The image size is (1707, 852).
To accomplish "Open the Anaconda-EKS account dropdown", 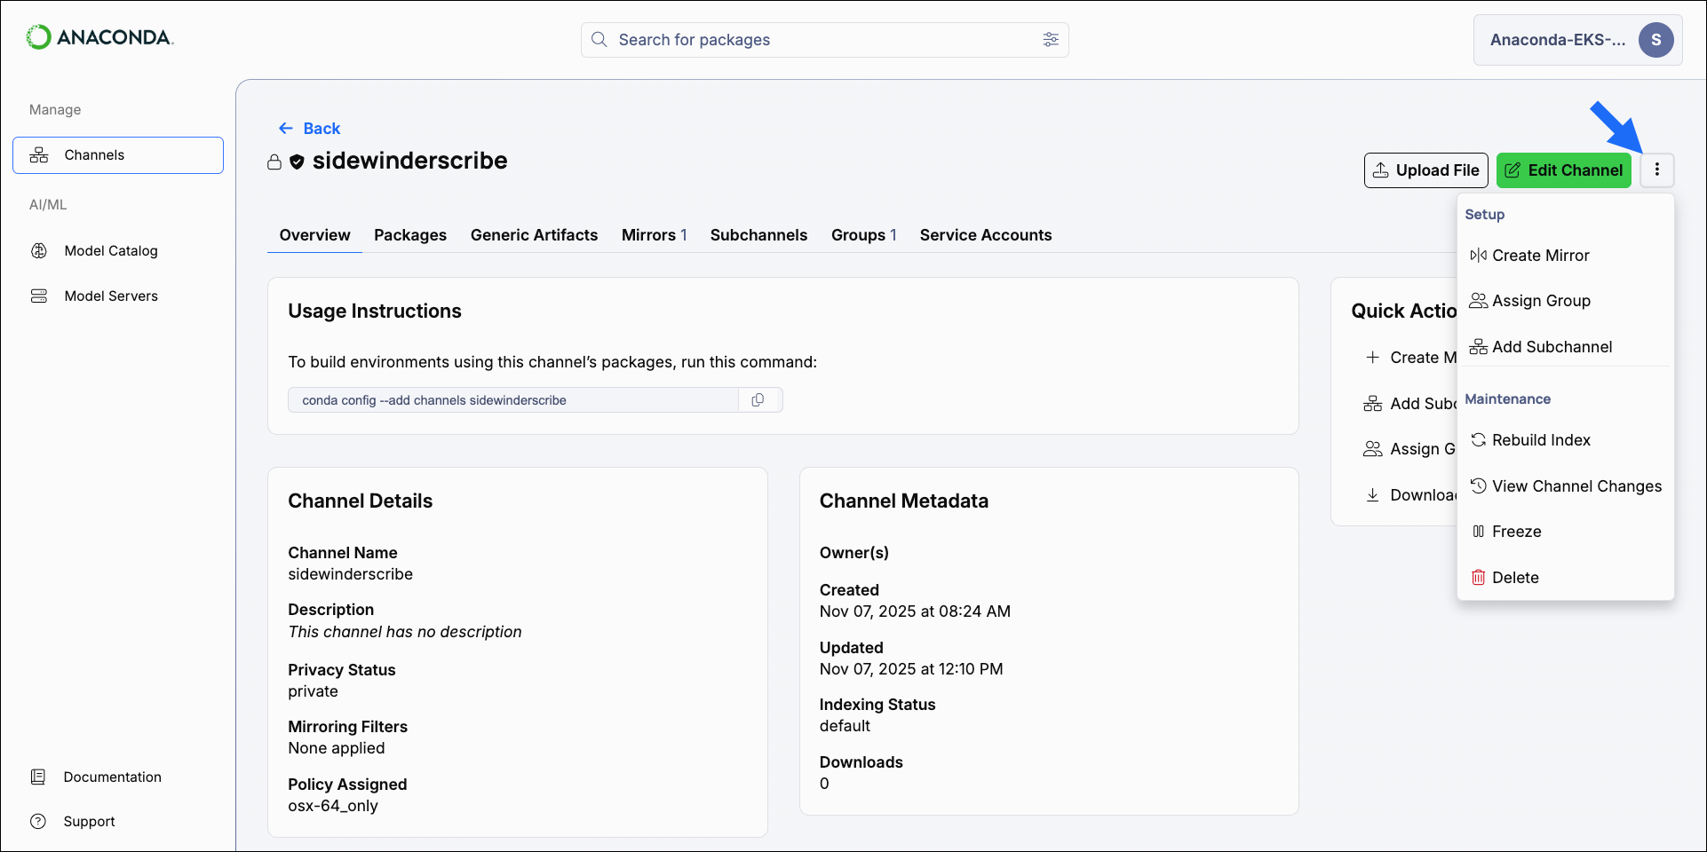I will [x=1577, y=39].
